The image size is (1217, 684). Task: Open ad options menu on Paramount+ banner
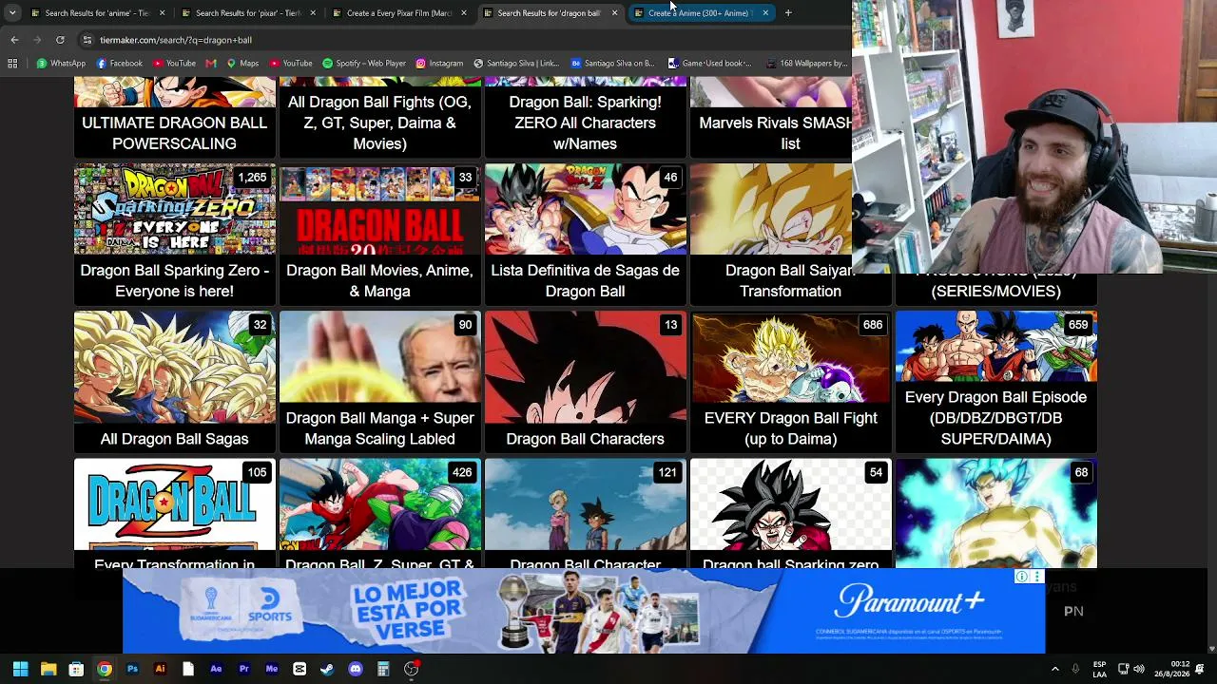1037,577
